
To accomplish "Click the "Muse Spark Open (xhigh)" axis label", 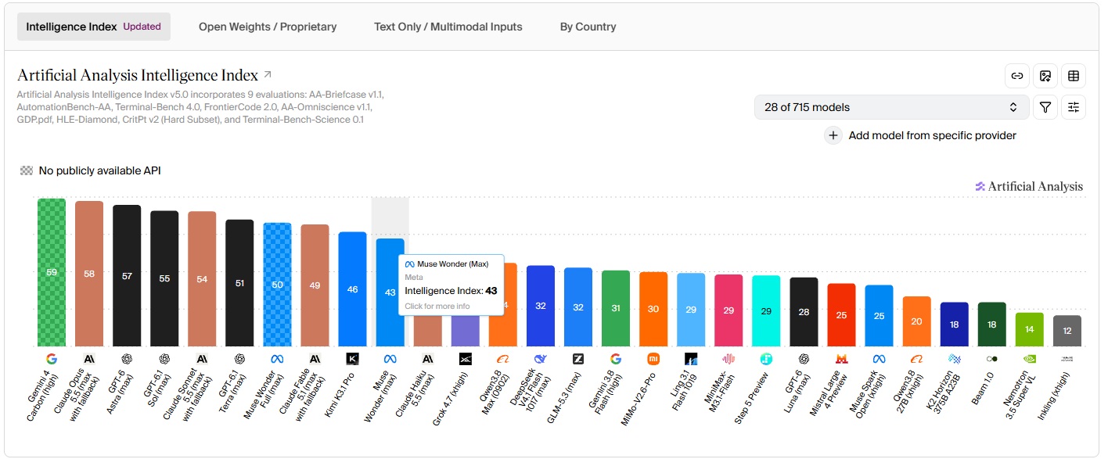I will click(x=867, y=393).
